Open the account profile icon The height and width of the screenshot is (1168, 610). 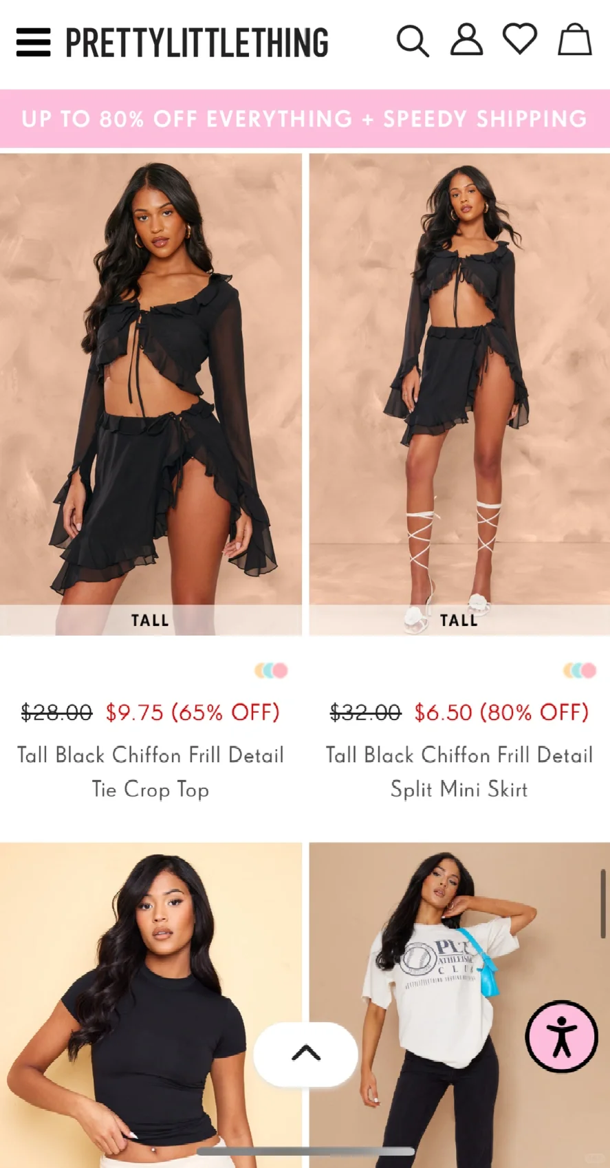466,40
